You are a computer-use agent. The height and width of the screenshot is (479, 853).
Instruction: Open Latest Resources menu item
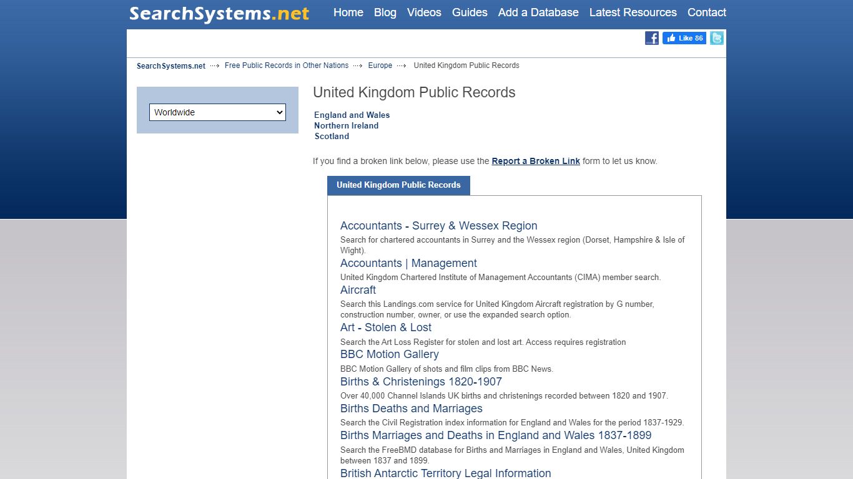point(633,12)
